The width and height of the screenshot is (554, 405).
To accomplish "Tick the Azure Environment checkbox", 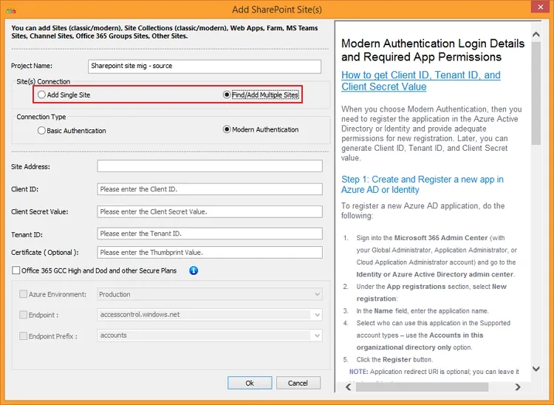I will click(23, 294).
